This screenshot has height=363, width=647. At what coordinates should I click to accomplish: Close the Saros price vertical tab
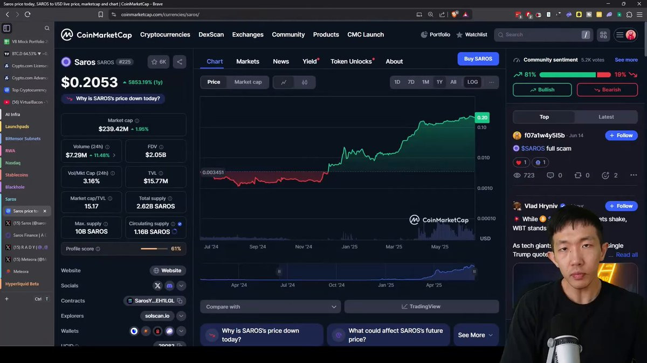(45, 211)
